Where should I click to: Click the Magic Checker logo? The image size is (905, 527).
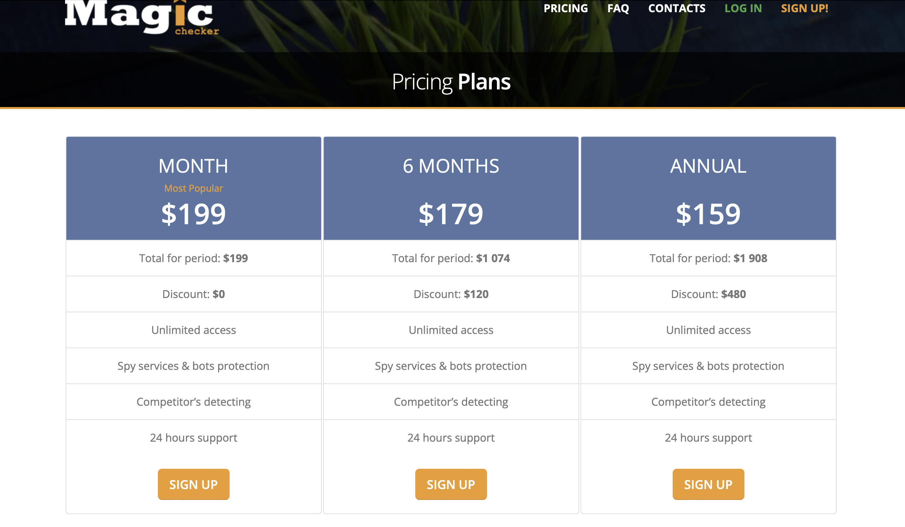coord(142,17)
